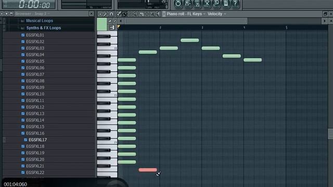Viewport: 333px width, 187px height.
Task: Toggle the keyboard view button below note icons
Action: tap(112, 28)
